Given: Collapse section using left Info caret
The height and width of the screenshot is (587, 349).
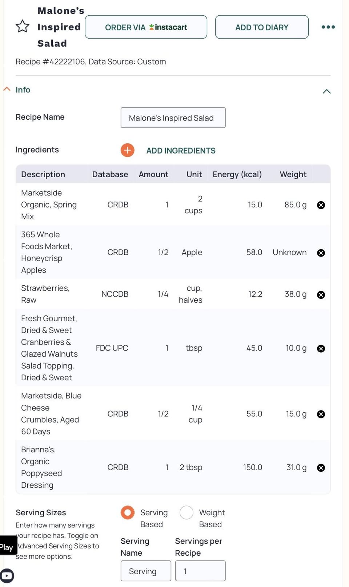Looking at the screenshot, I should pos(7,89).
